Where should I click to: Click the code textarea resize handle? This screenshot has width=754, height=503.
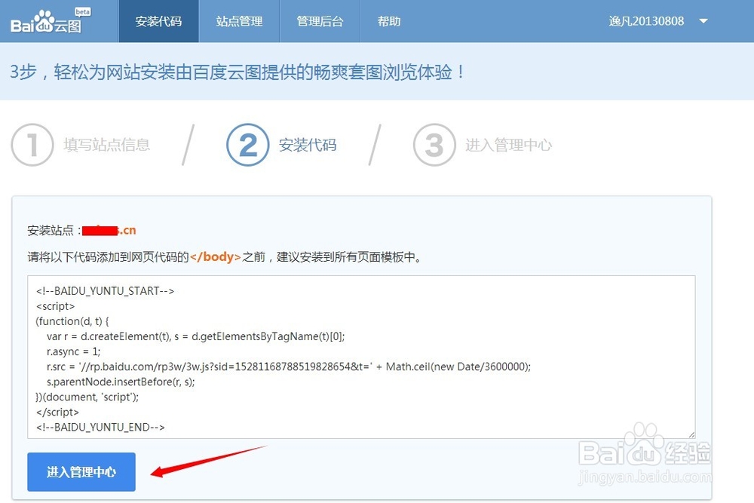(691, 434)
